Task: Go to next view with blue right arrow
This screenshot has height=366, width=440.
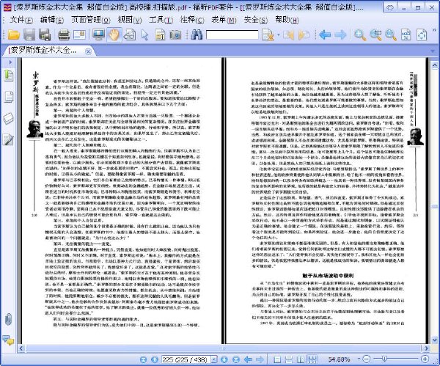Action: click(340, 35)
